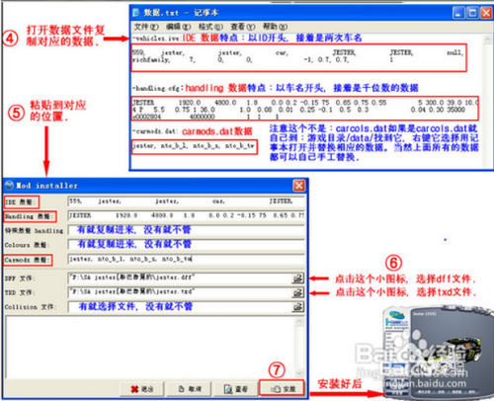The image size is (494, 401).
Task: Click the 取消 (Cancel) button in Mod installer
Action: (190, 389)
